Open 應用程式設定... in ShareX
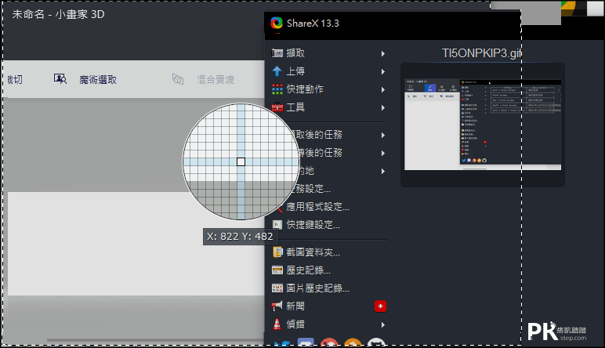The width and height of the screenshot is (605, 348). pyautogui.click(x=317, y=207)
